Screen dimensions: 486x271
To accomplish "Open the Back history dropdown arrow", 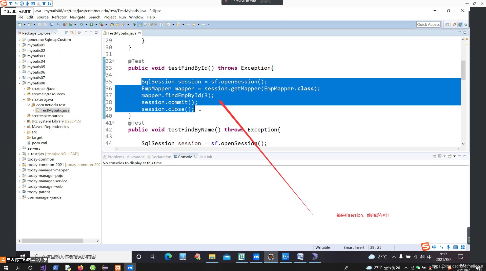I will click(x=199, y=25).
